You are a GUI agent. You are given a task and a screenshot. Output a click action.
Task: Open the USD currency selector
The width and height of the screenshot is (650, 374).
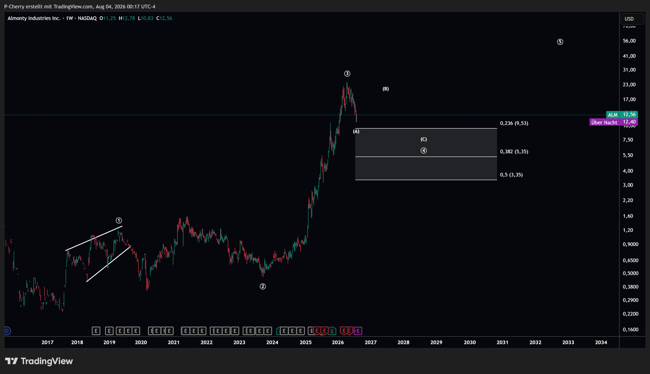632,19
